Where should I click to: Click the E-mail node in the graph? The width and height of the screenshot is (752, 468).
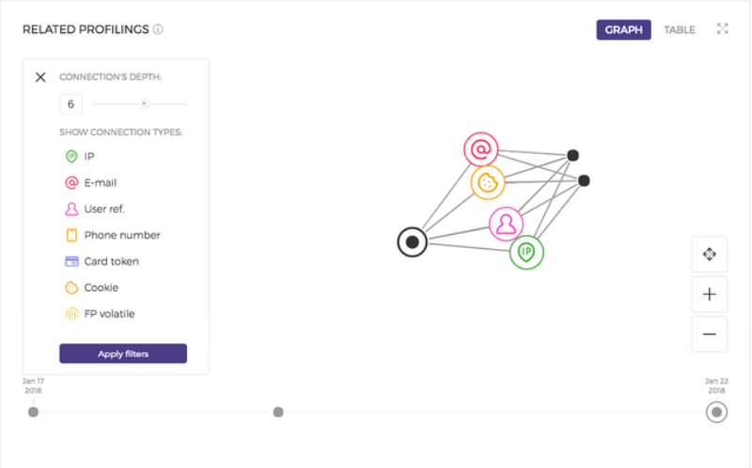coord(480,149)
